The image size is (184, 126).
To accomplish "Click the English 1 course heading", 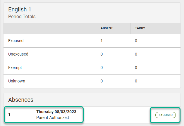I will click(x=20, y=10).
